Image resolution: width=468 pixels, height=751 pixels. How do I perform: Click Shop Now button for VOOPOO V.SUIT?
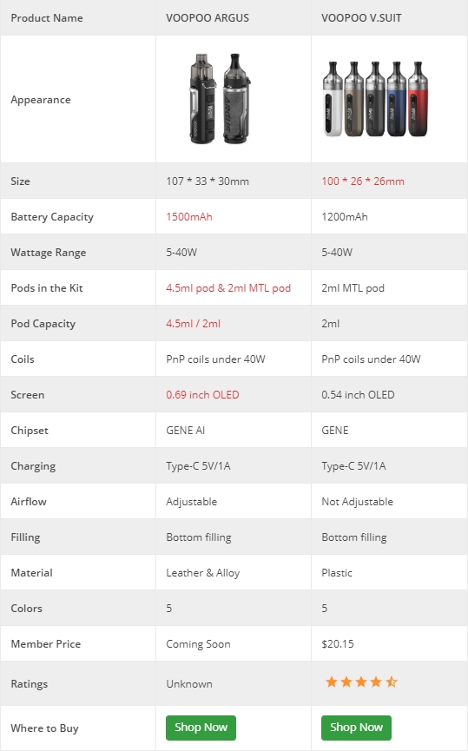tap(356, 728)
